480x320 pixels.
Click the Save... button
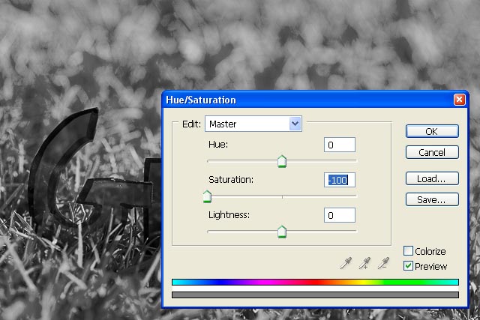432,200
